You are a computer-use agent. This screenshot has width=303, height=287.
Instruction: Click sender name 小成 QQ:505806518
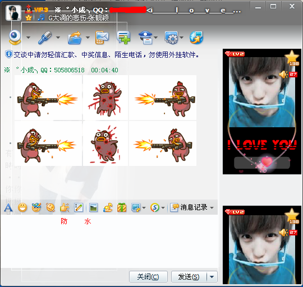coord(44,70)
